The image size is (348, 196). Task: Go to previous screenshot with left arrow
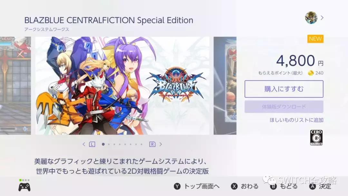coord(84,144)
